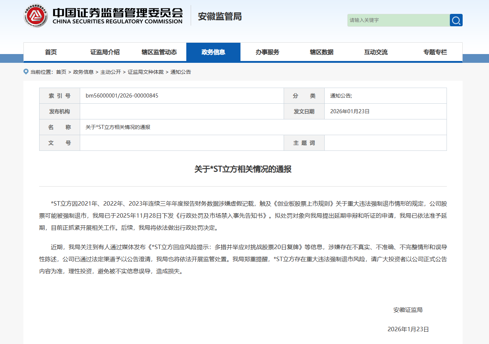
Task: Click the notice title 关于*ST立方相关情况的通报
Action: 243,169
